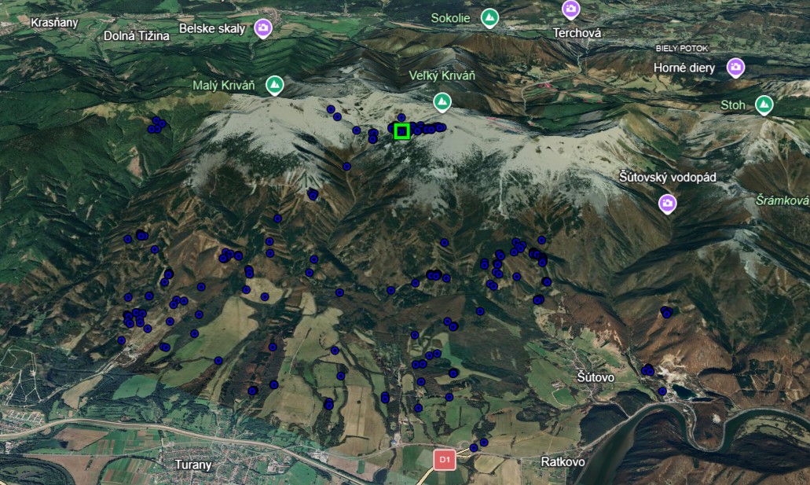Click the Terchová village label
Screen dimensions: 810x485
point(577,33)
